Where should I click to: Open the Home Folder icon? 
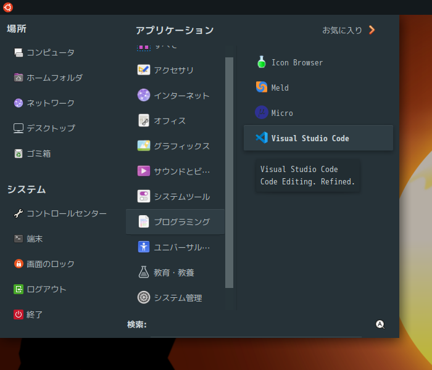19,78
